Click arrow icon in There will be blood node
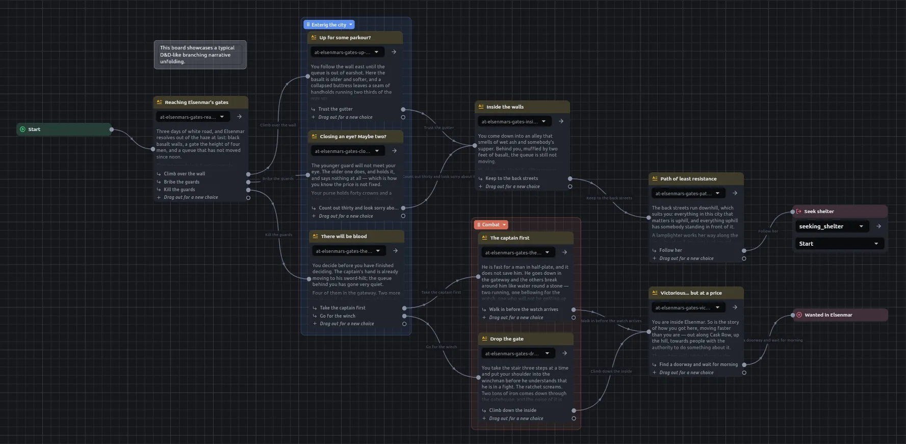 point(395,251)
